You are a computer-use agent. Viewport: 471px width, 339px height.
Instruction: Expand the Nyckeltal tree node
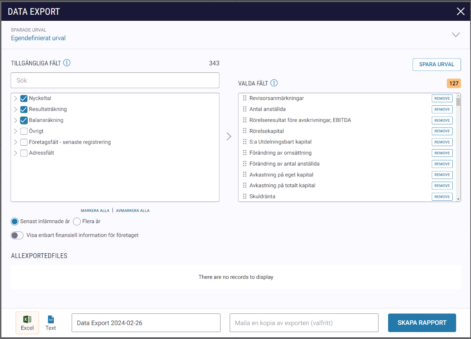pos(15,98)
